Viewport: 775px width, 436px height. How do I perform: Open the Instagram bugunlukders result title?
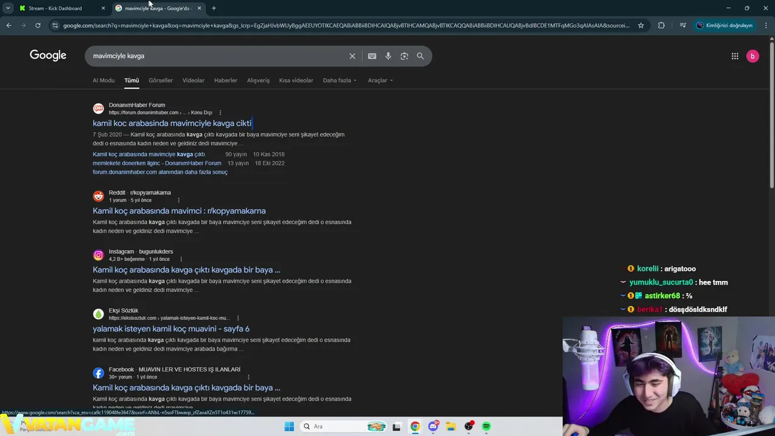tap(186, 269)
